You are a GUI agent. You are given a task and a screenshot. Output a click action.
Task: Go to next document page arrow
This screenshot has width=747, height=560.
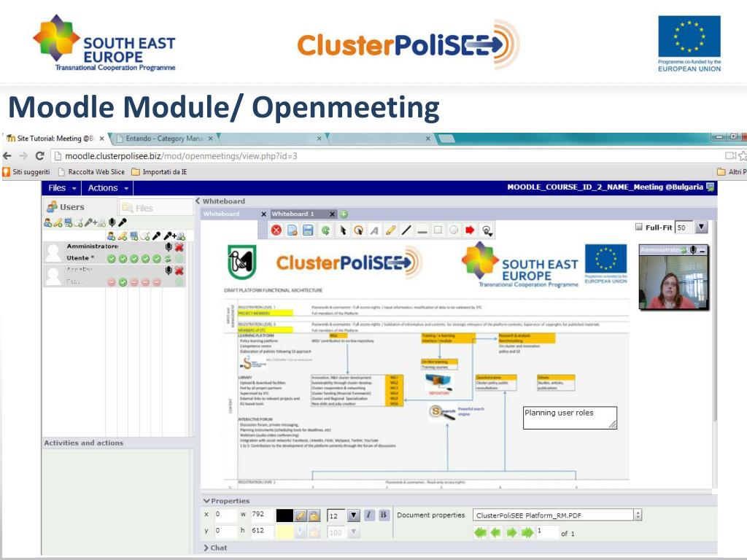[511, 532]
